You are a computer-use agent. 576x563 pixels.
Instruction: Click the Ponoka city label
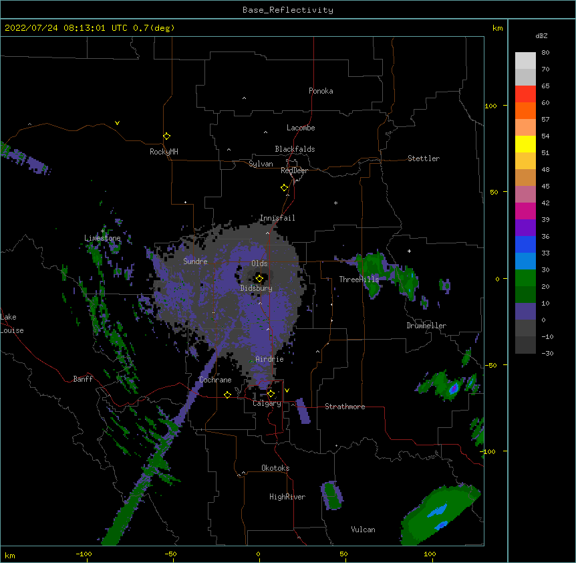point(321,91)
